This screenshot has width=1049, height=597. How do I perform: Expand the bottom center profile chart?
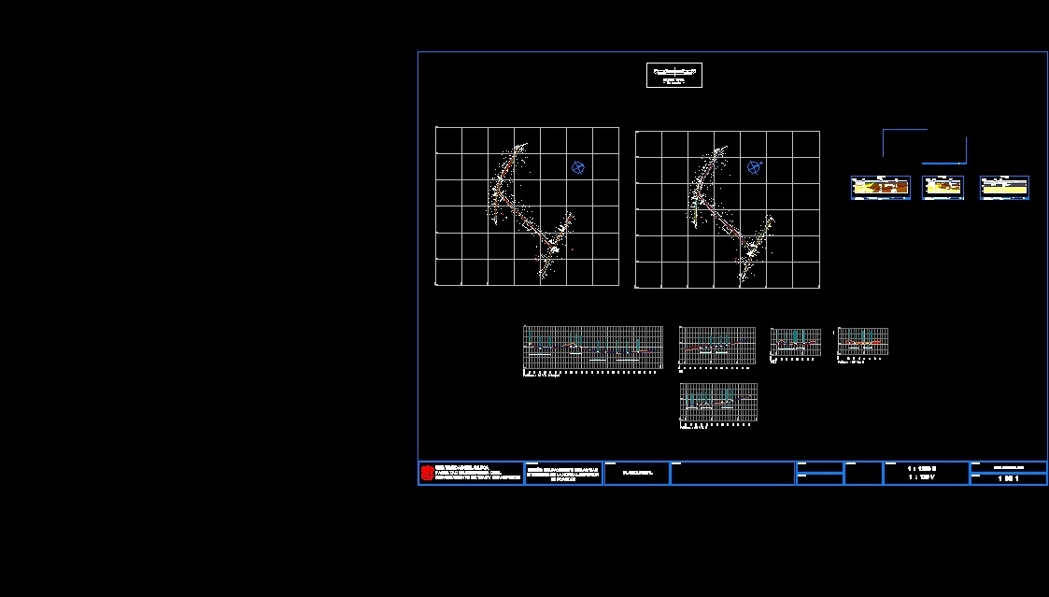tap(717, 404)
